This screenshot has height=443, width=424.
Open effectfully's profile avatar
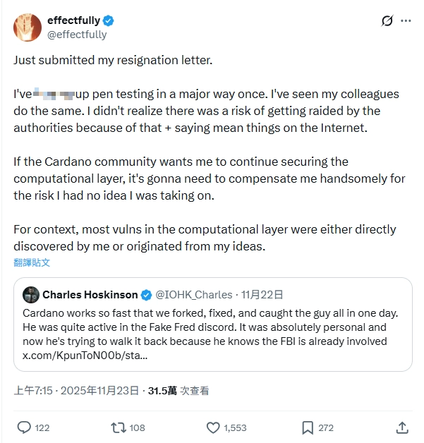point(28,28)
